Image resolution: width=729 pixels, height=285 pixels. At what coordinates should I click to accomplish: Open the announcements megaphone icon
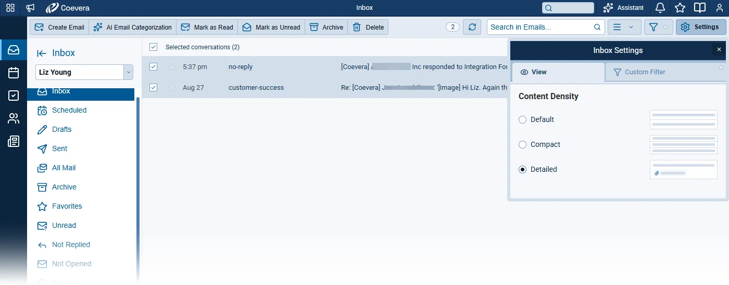click(30, 8)
